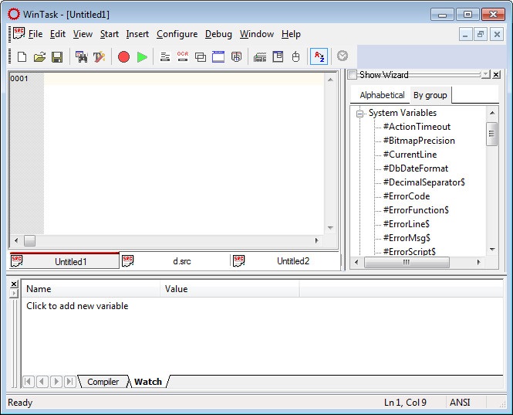Image resolution: width=513 pixels, height=415 pixels.
Task: Create a new script with the New icon
Action: (22, 57)
